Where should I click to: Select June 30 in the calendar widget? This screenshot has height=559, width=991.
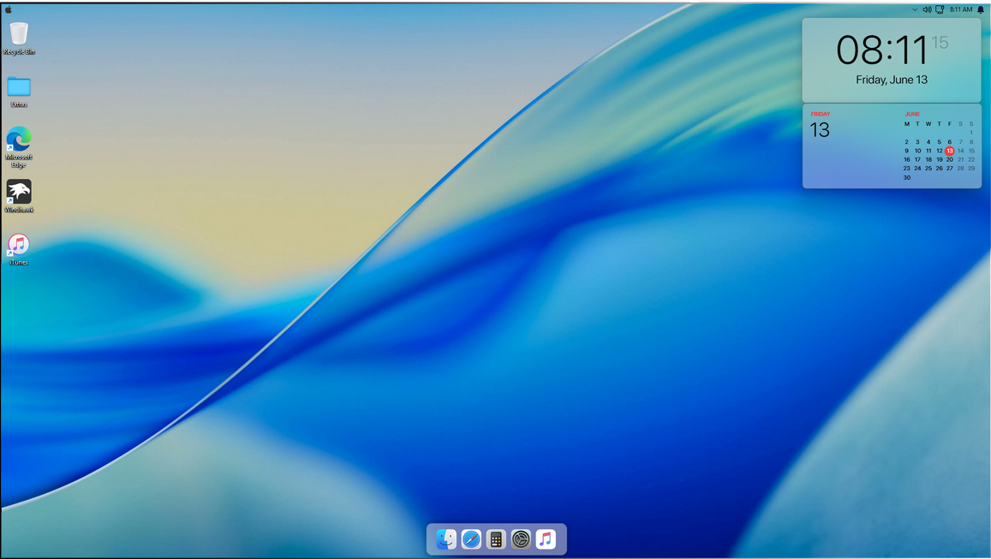[x=907, y=177]
